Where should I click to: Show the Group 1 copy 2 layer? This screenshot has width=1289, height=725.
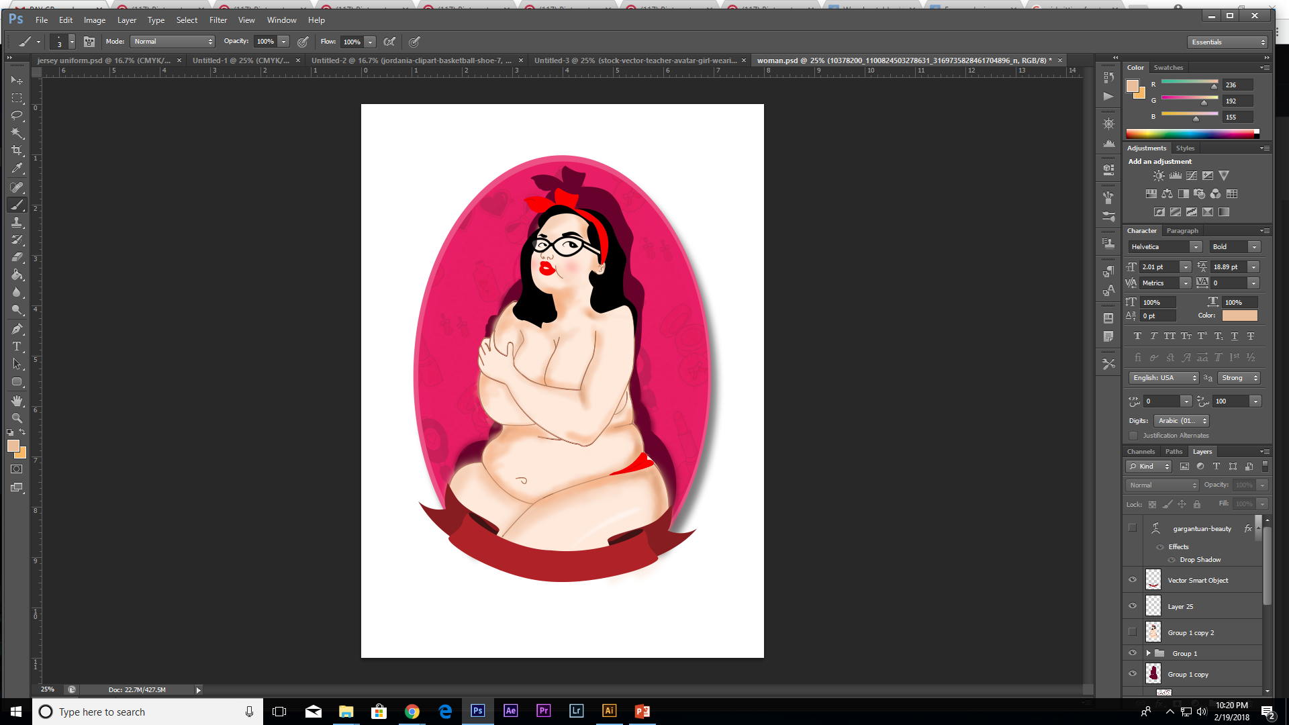tap(1133, 632)
